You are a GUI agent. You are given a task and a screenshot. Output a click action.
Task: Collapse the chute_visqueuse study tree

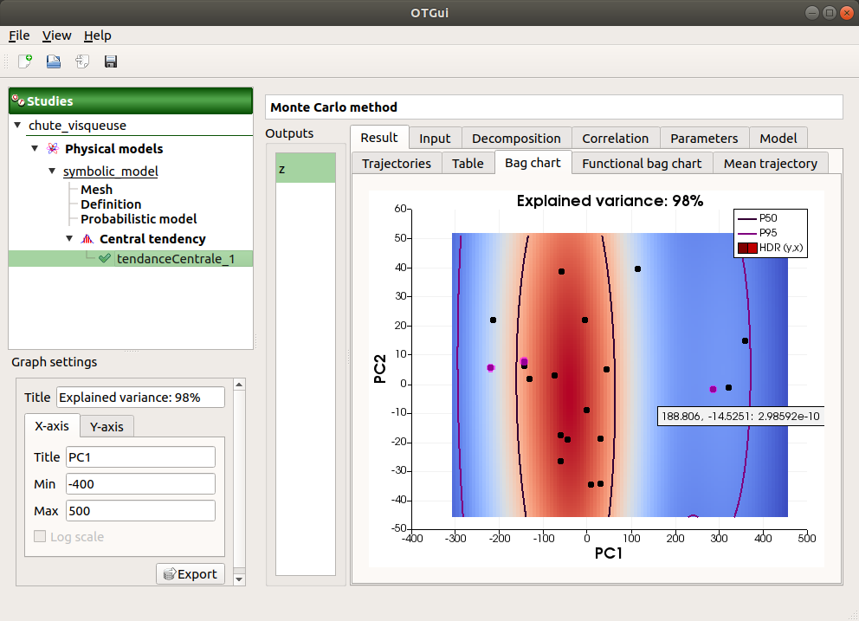pos(18,126)
